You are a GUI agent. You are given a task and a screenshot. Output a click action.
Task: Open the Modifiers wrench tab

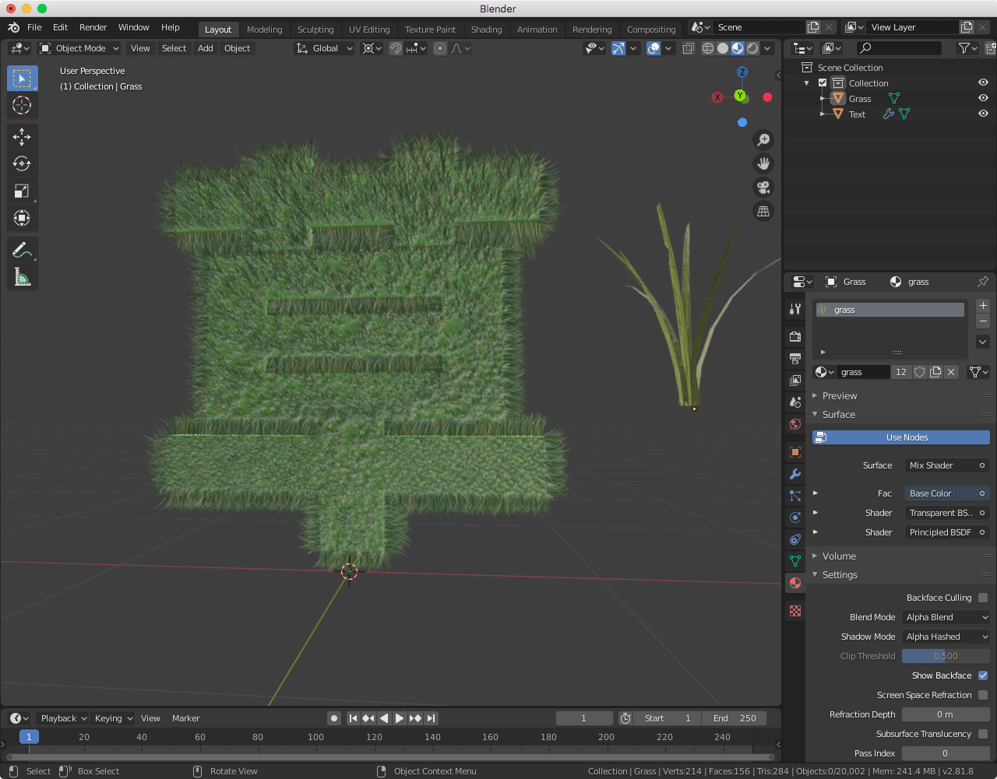(795, 474)
